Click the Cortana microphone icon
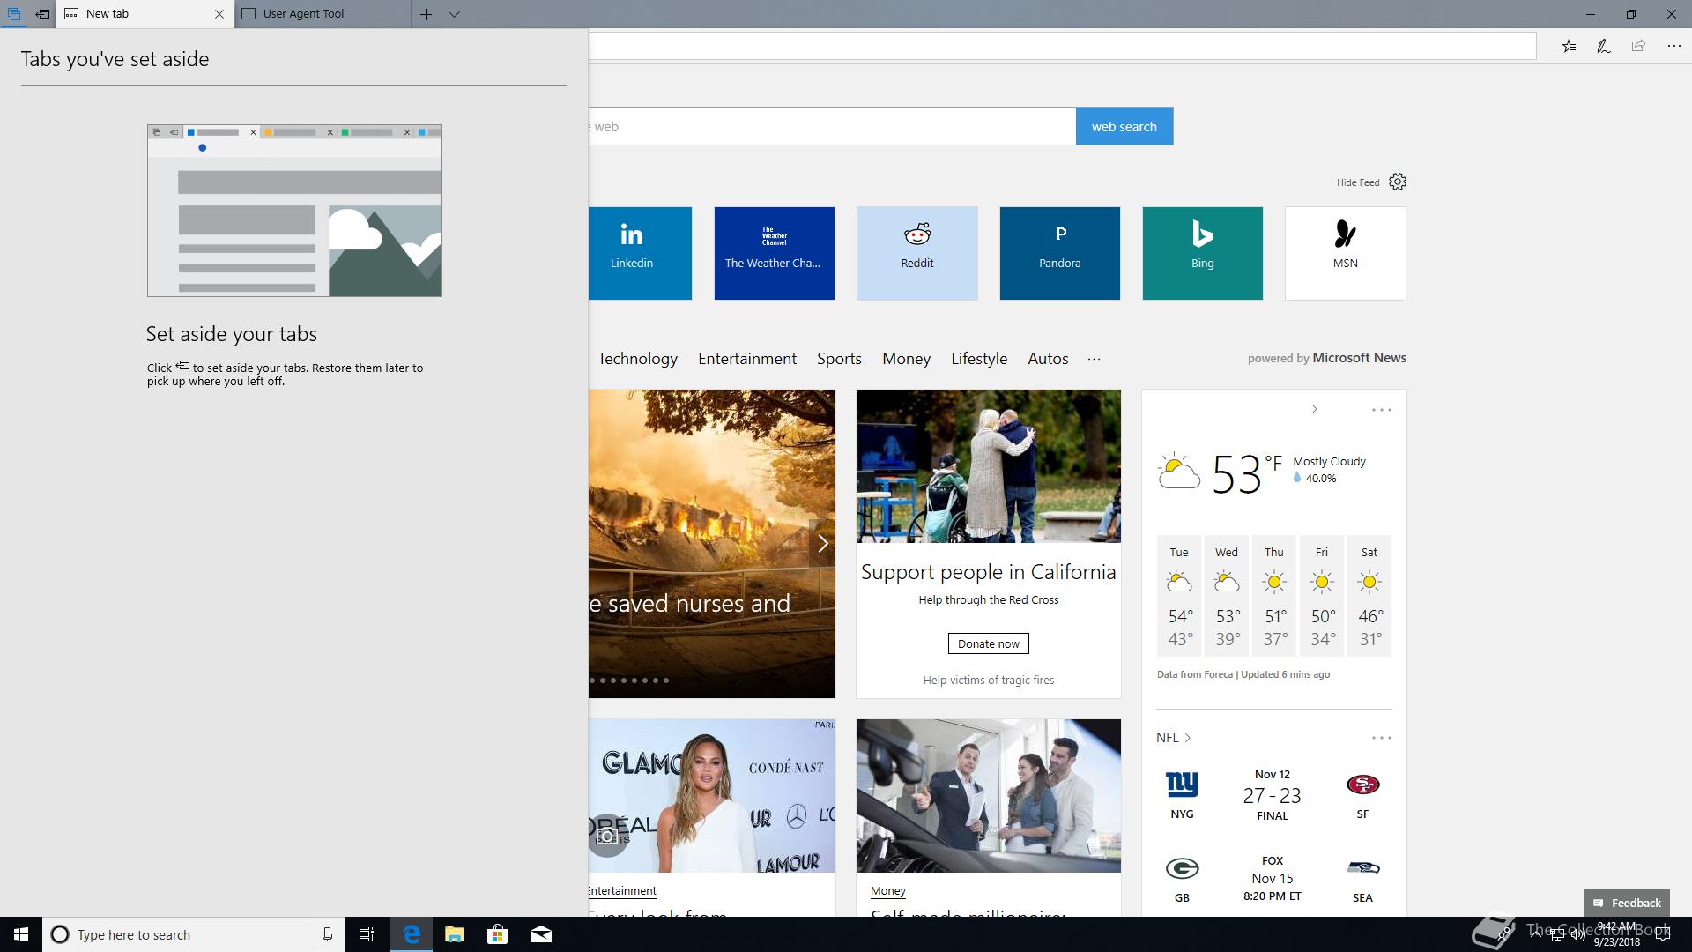 [327, 934]
